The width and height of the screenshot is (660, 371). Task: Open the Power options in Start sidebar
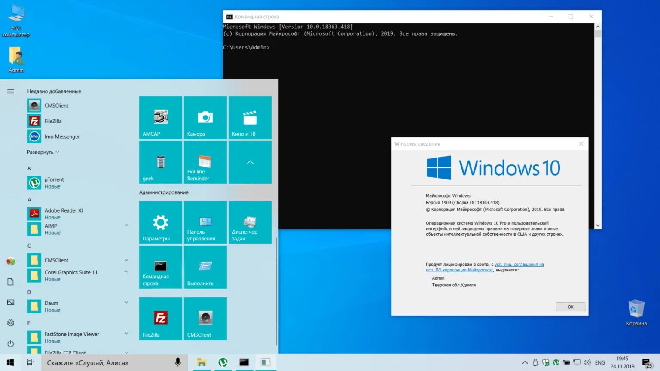pos(11,344)
